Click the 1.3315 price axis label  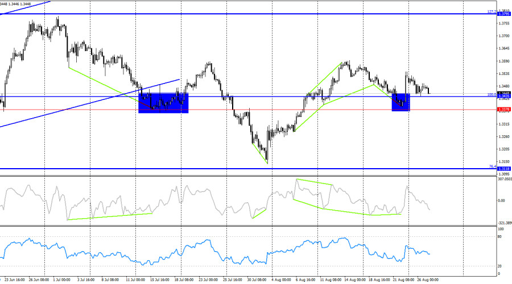(504, 124)
